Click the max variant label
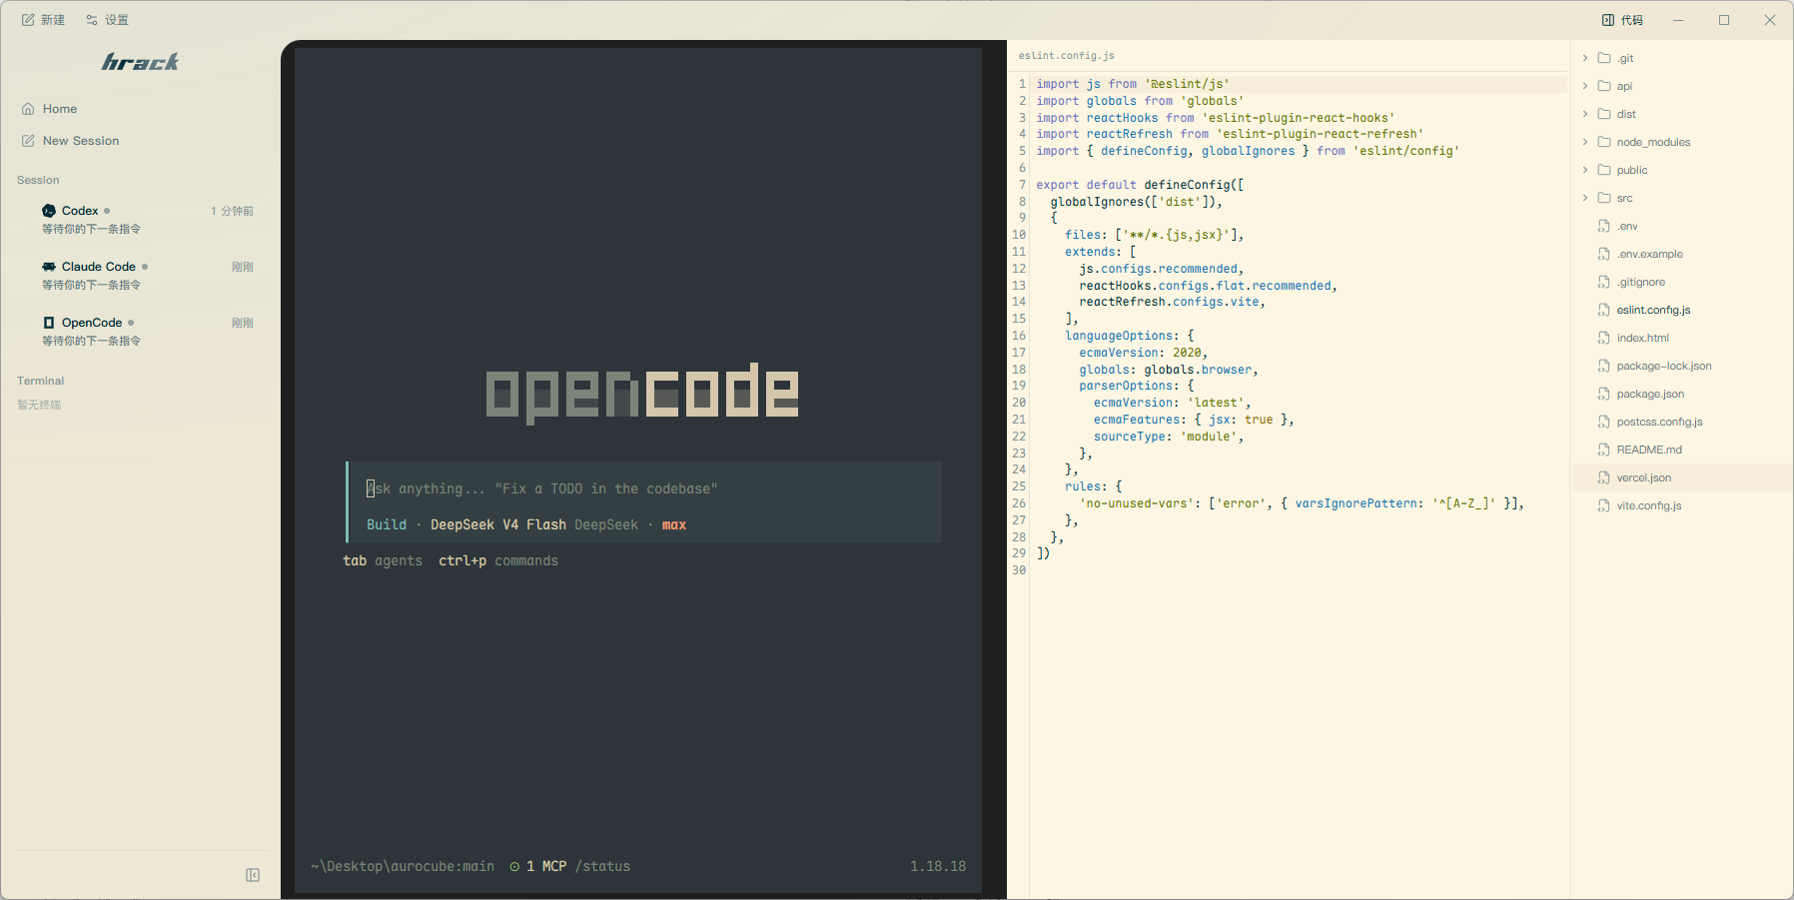This screenshot has height=900, width=1794. tap(674, 524)
